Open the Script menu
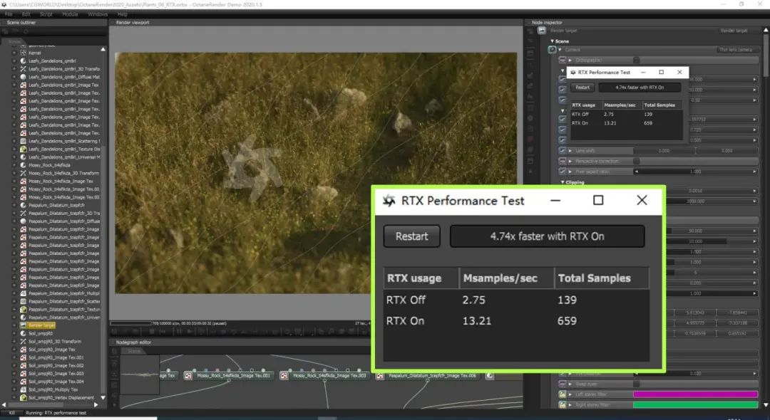 coord(46,14)
